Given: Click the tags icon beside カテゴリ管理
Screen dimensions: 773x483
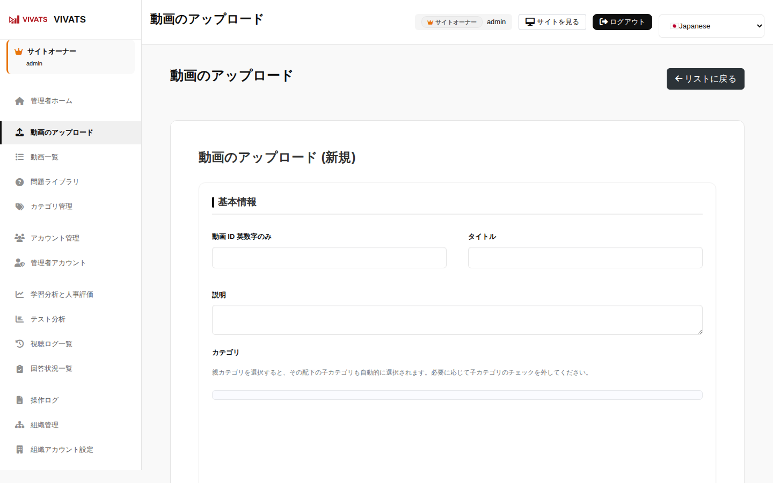Looking at the screenshot, I should click(x=20, y=207).
